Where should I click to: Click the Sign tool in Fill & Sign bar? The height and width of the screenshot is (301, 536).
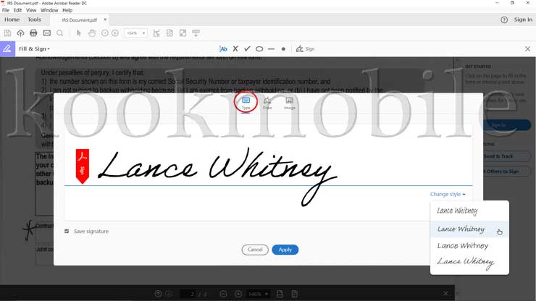coord(305,49)
